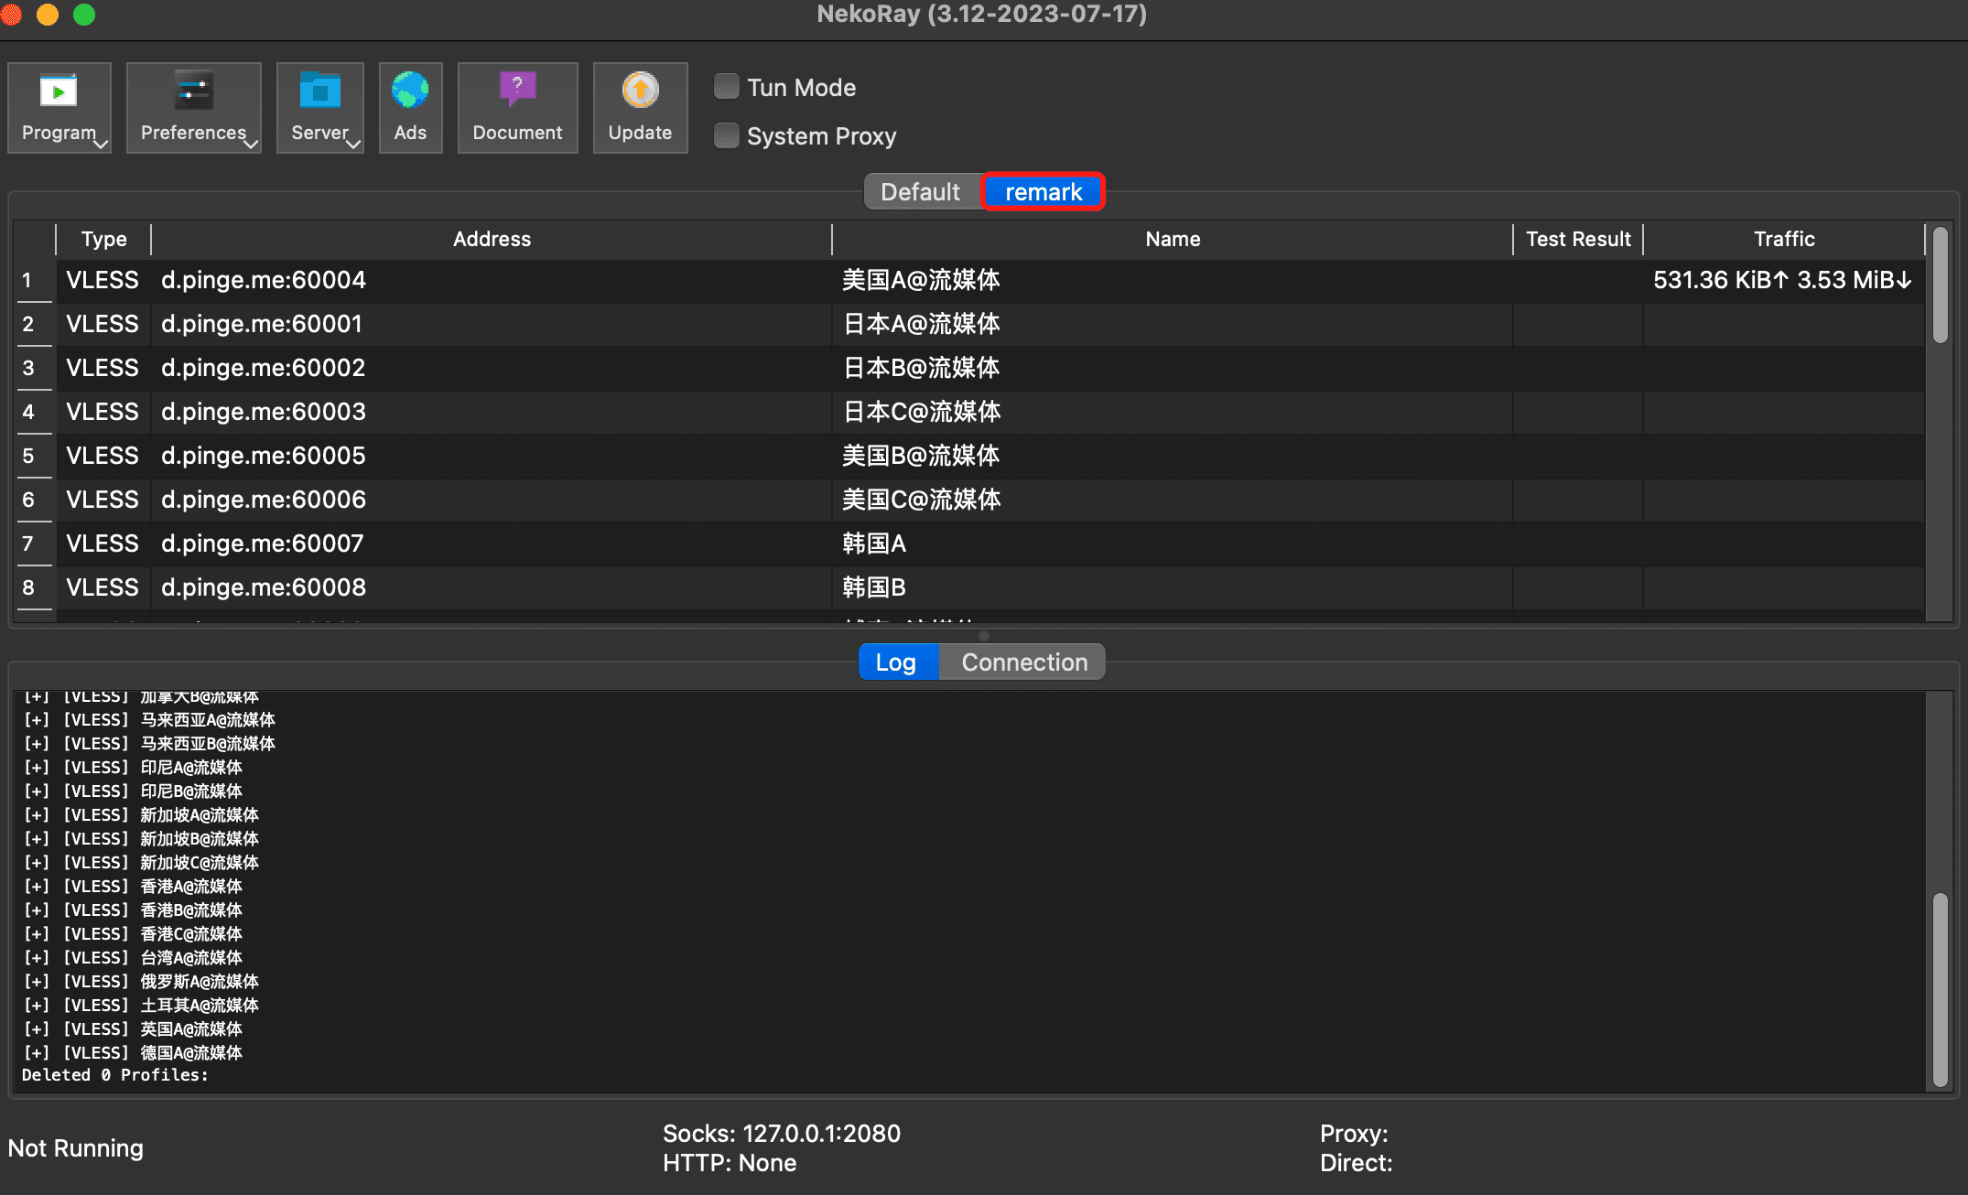The height and width of the screenshot is (1195, 1968).
Task: Enable the System Proxy checkbox
Action: pyautogui.click(x=727, y=135)
